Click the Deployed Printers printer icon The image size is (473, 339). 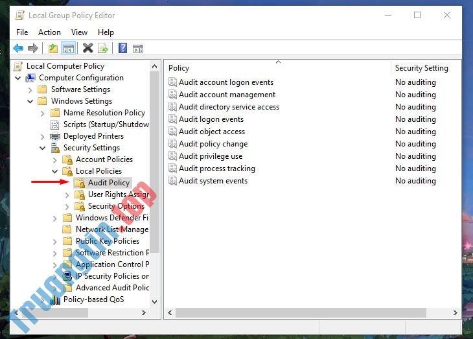pos(55,137)
